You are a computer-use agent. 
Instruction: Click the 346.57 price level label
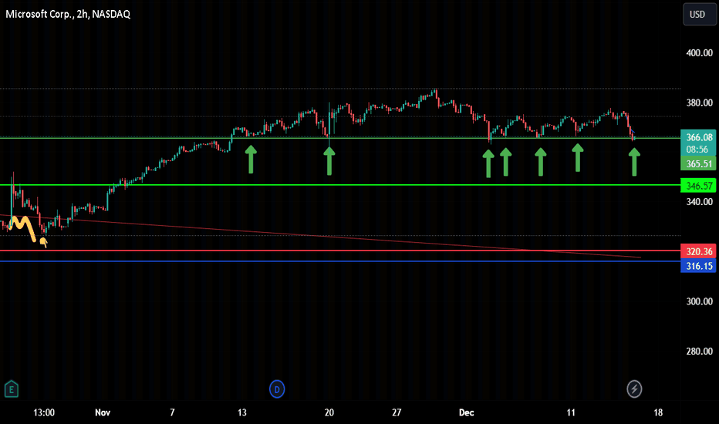coord(698,186)
